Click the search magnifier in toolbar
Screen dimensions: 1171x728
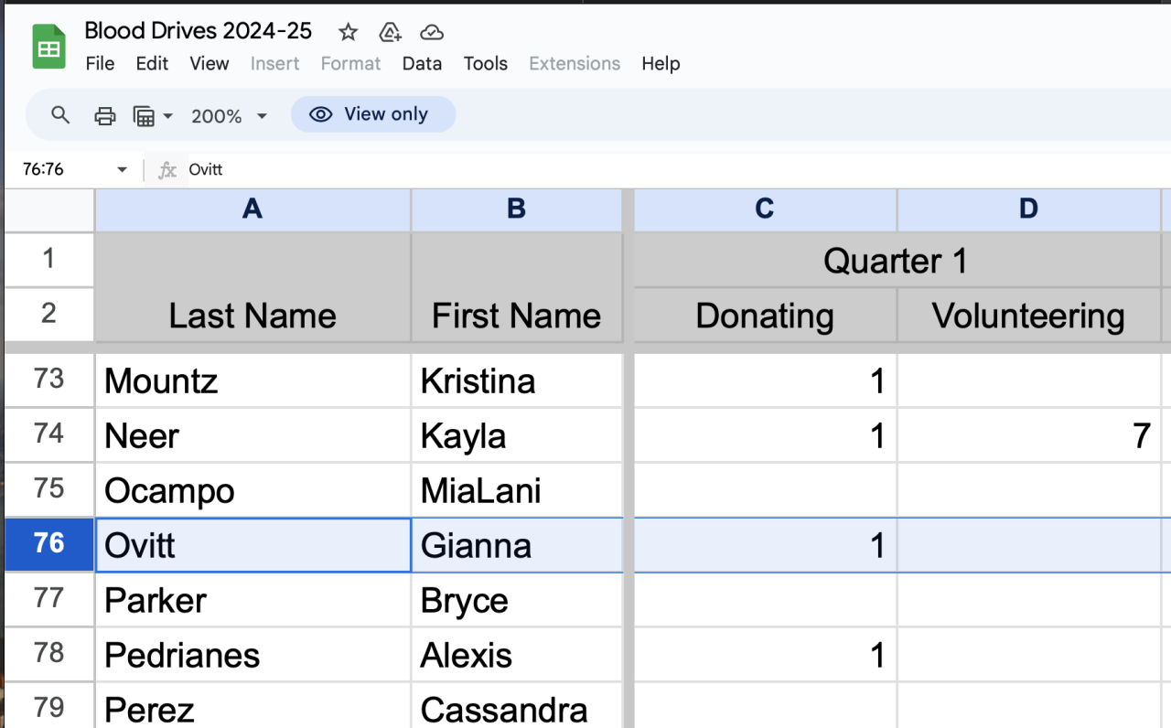pyautogui.click(x=60, y=115)
